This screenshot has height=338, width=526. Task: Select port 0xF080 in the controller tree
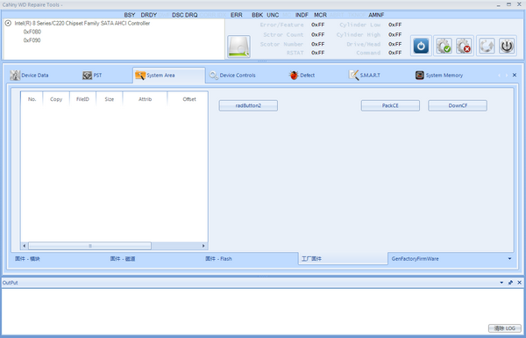(x=32, y=32)
